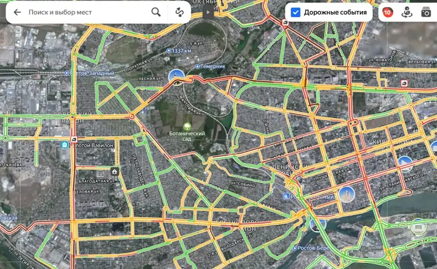The height and width of the screenshot is (269, 437).
Task: Click the home marker near Благодатная street
Action: 114,171
